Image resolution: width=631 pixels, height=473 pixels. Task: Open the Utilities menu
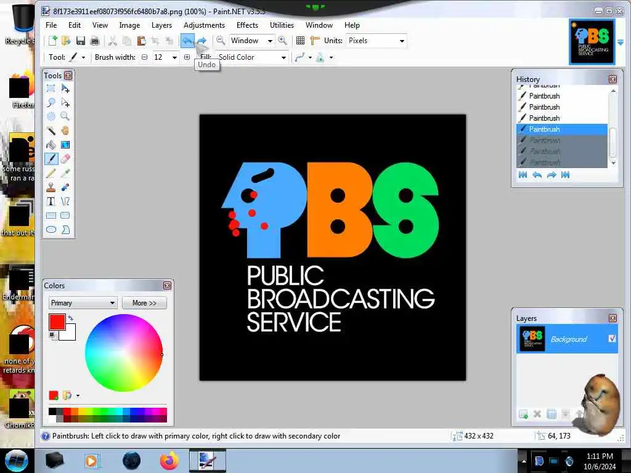(282, 25)
